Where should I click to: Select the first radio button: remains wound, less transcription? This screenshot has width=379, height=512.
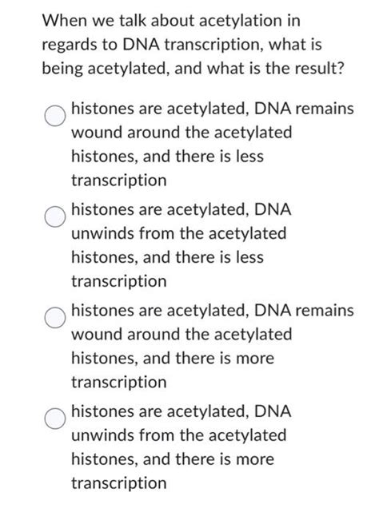[55, 116]
